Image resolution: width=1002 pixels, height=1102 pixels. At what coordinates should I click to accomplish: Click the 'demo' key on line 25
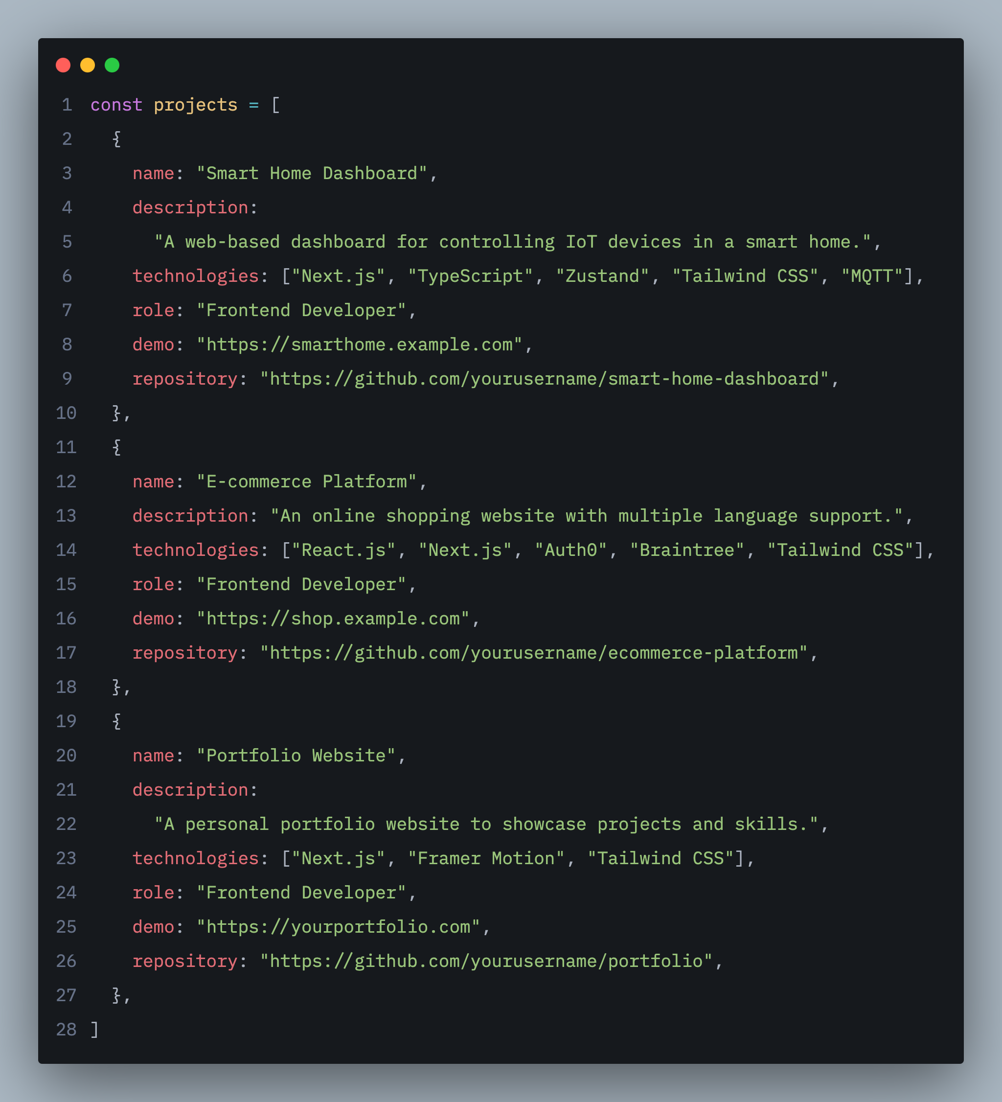coord(153,927)
